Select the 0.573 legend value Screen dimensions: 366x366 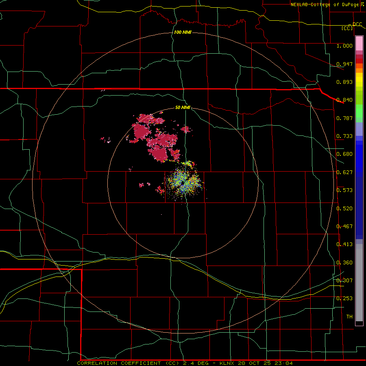coord(344,190)
